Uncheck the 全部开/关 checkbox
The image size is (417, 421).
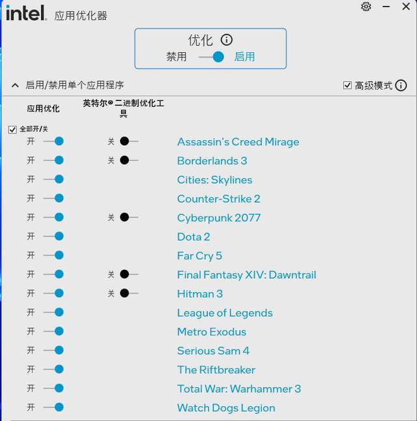(x=12, y=130)
